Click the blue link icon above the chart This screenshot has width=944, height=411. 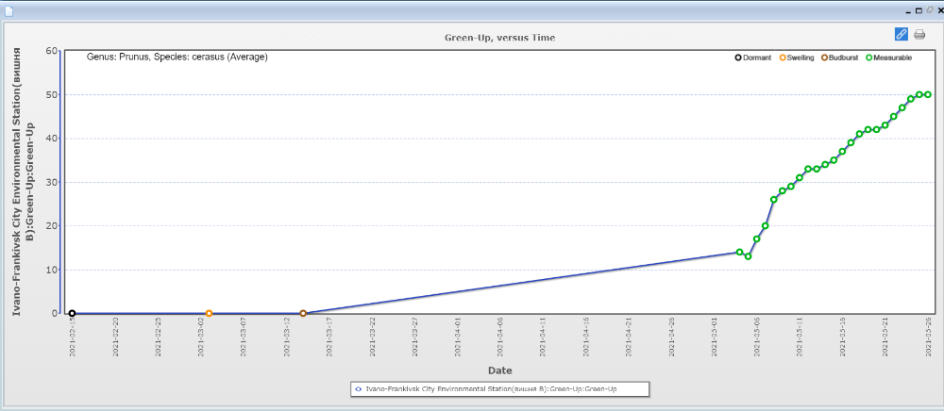(901, 34)
